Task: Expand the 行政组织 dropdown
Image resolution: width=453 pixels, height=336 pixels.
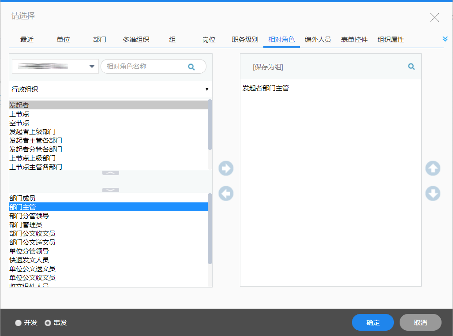Action: [110, 89]
